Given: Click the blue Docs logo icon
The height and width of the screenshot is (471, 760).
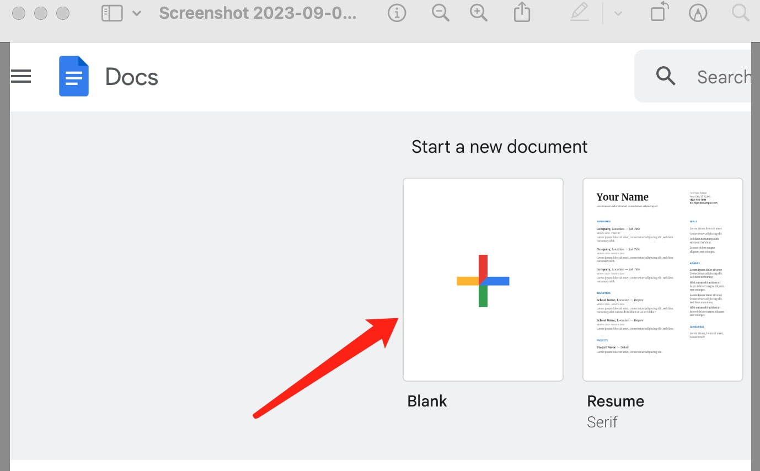Looking at the screenshot, I should 74,76.
